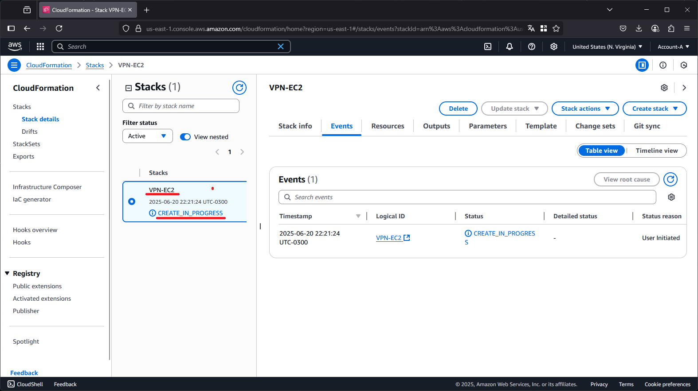The height and width of the screenshot is (391, 698).
Task: Open the browser downloads icon
Action: click(639, 28)
